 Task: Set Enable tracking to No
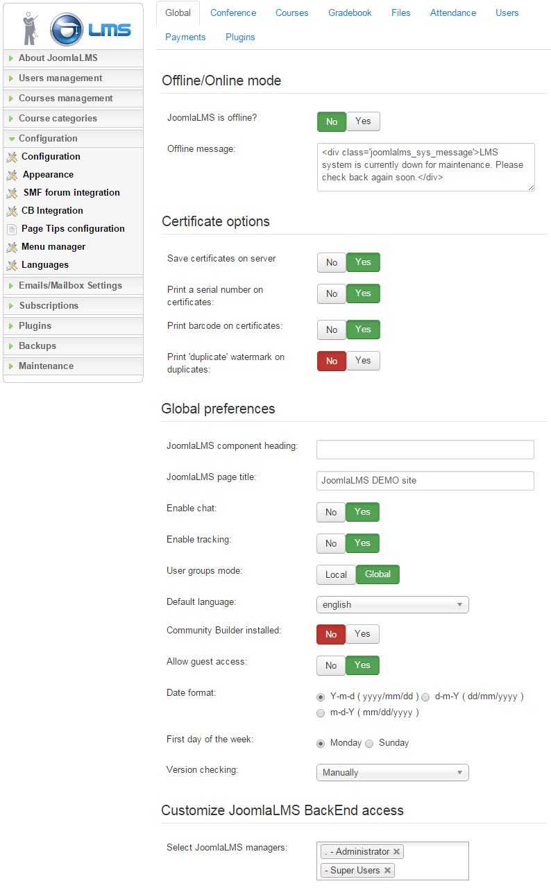(x=331, y=543)
